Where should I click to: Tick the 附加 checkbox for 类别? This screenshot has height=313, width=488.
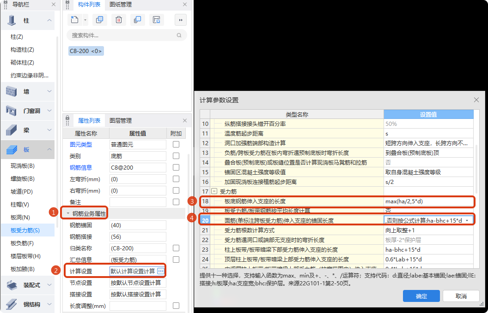point(176,156)
